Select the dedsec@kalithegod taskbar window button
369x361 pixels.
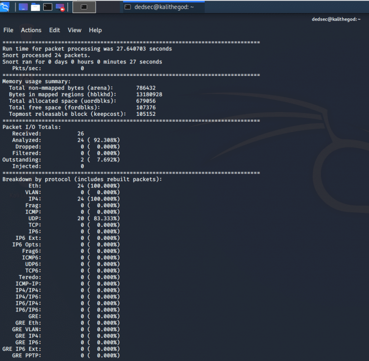pos(158,7)
